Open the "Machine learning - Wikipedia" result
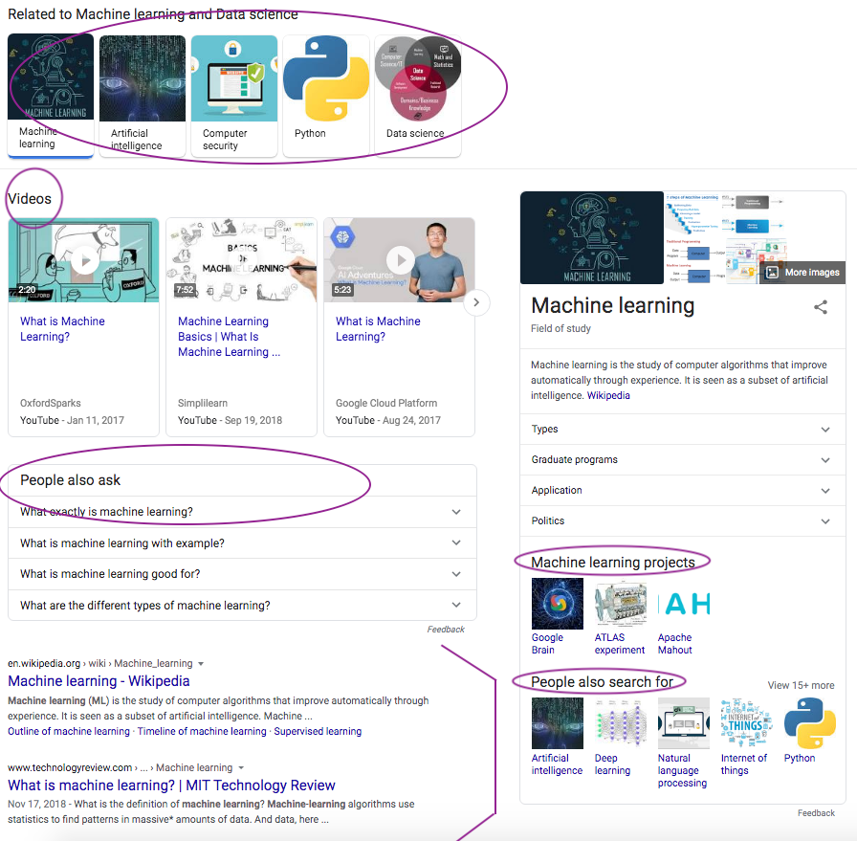The width and height of the screenshot is (857, 841). 99,680
